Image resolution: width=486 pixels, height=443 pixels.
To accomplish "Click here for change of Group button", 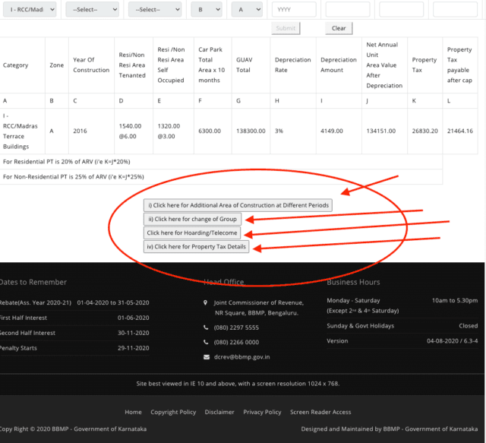I will (x=194, y=219).
